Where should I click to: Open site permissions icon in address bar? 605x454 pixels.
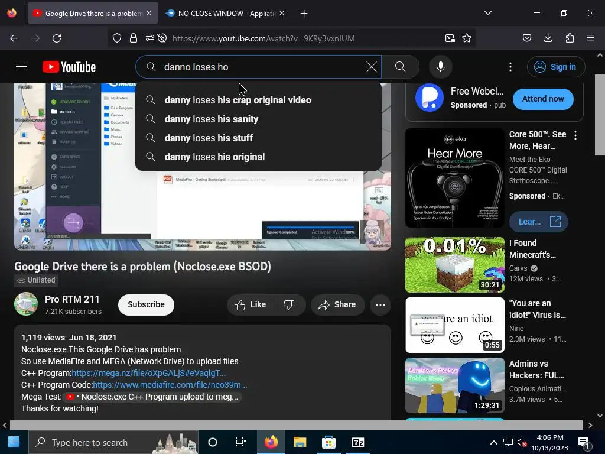149,38
